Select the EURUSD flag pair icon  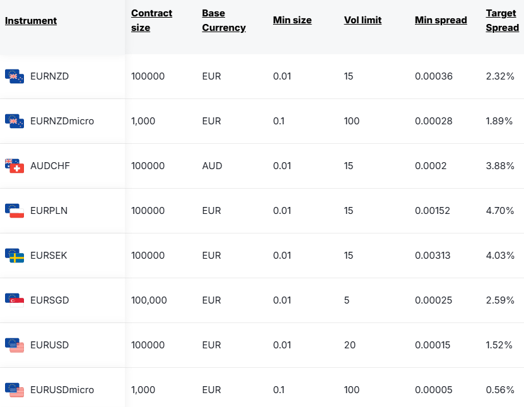click(15, 345)
